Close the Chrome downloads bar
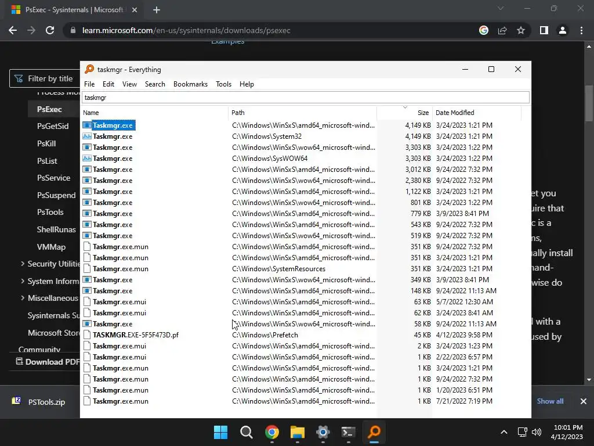Image resolution: width=594 pixels, height=446 pixels. pos(584,401)
